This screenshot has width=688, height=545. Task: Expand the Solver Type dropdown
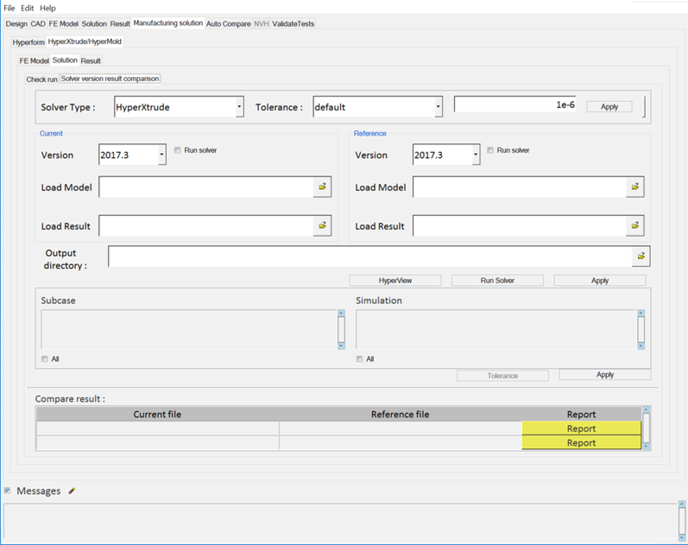[239, 107]
